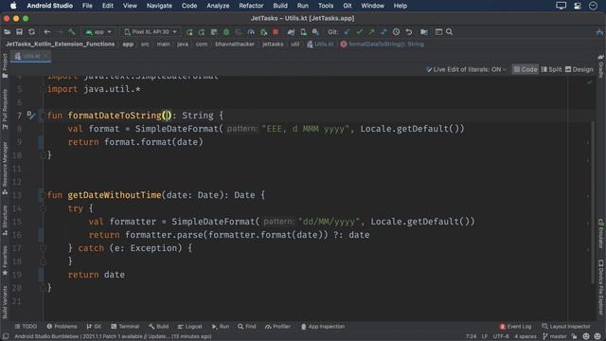Open the App Inspection tool window

[323, 327]
